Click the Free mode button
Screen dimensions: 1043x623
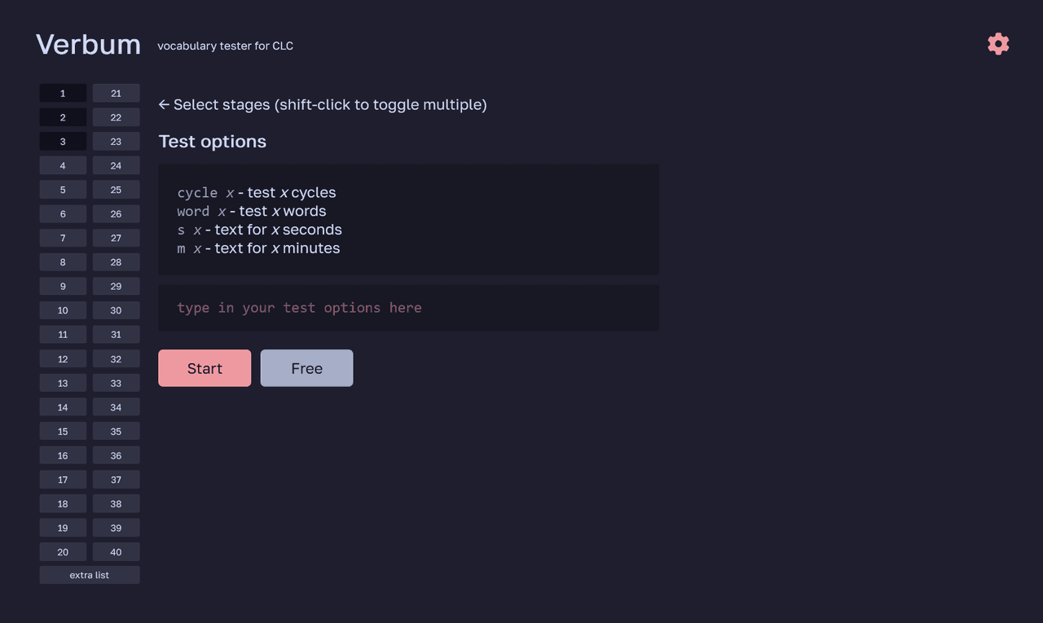[306, 368]
